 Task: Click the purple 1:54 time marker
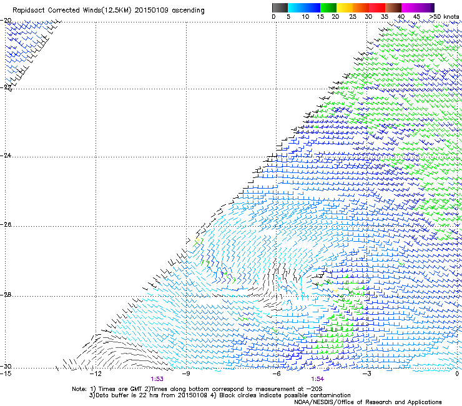coord(317,379)
